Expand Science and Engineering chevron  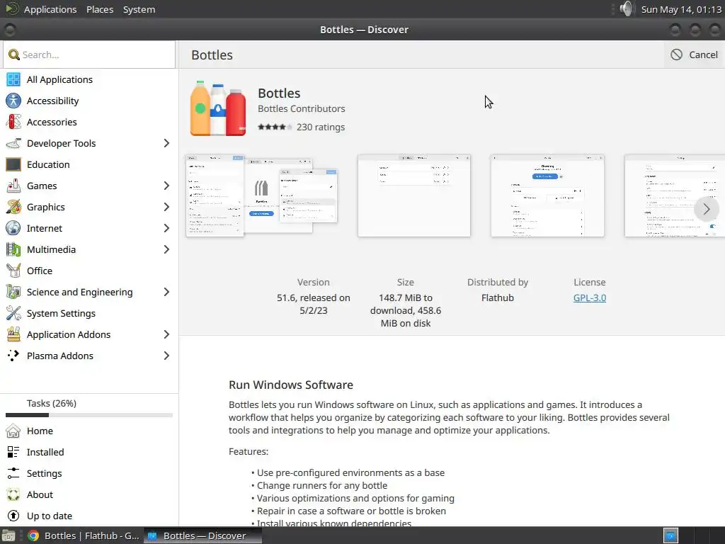coord(166,293)
